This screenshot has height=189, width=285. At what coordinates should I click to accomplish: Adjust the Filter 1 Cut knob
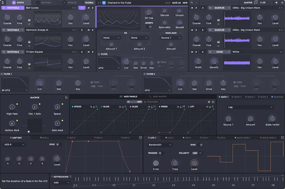(40, 83)
